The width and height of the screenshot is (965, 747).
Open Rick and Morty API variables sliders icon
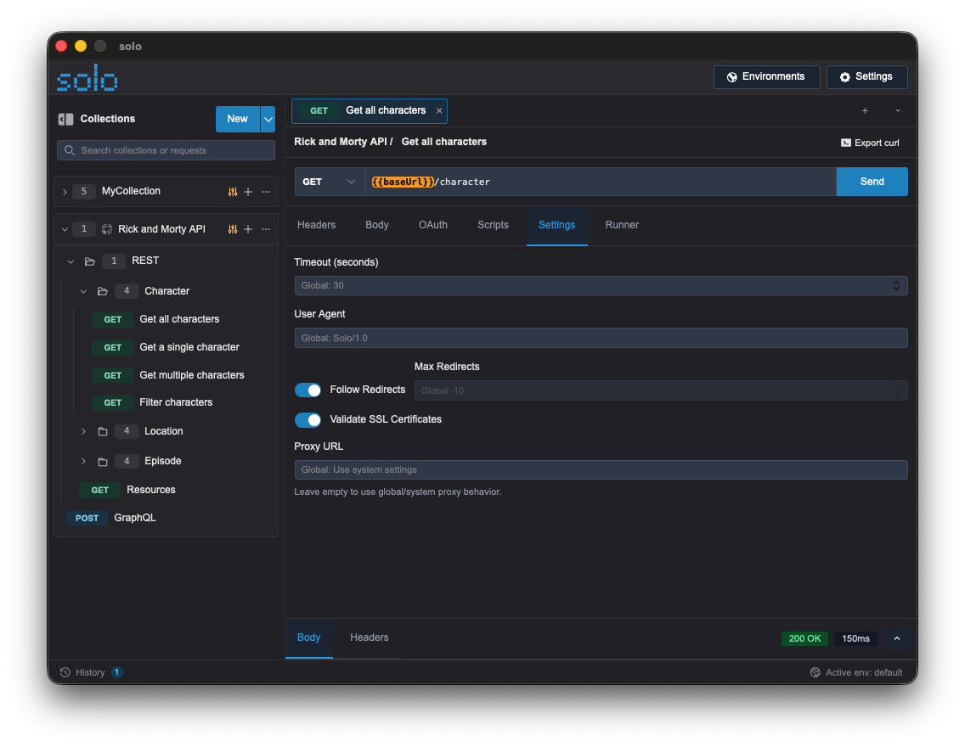[233, 229]
